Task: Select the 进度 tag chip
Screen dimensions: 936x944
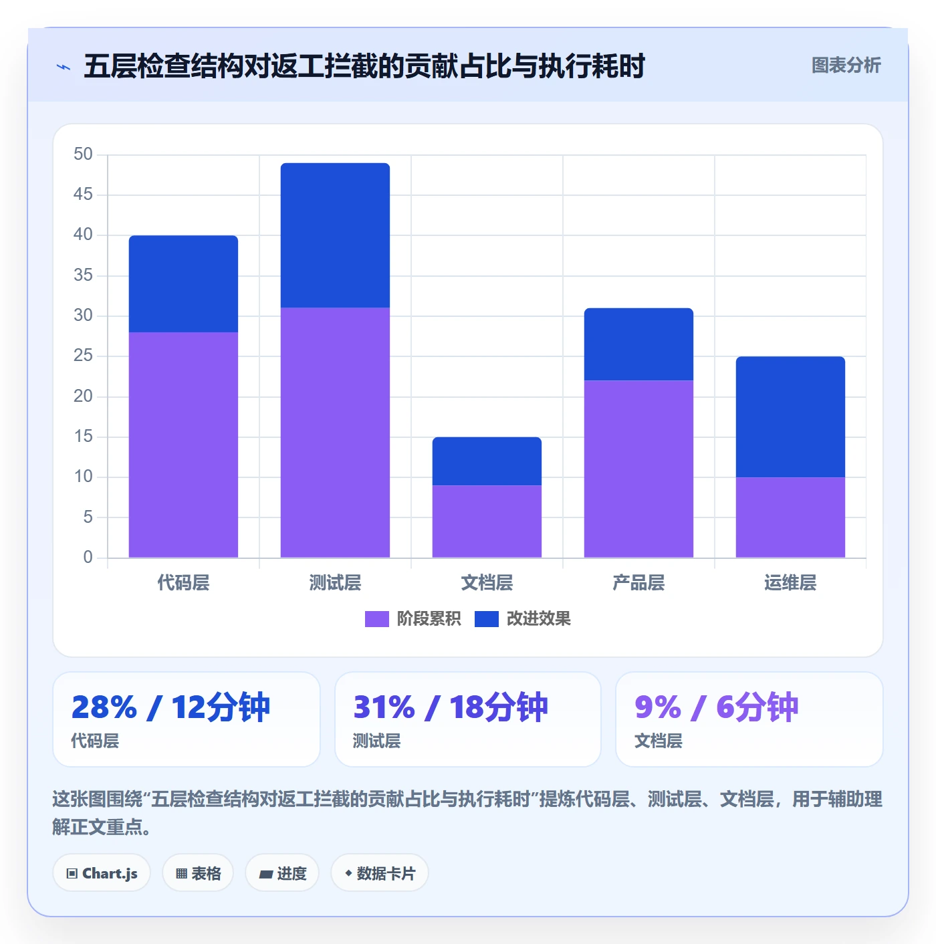Action: coord(282,873)
